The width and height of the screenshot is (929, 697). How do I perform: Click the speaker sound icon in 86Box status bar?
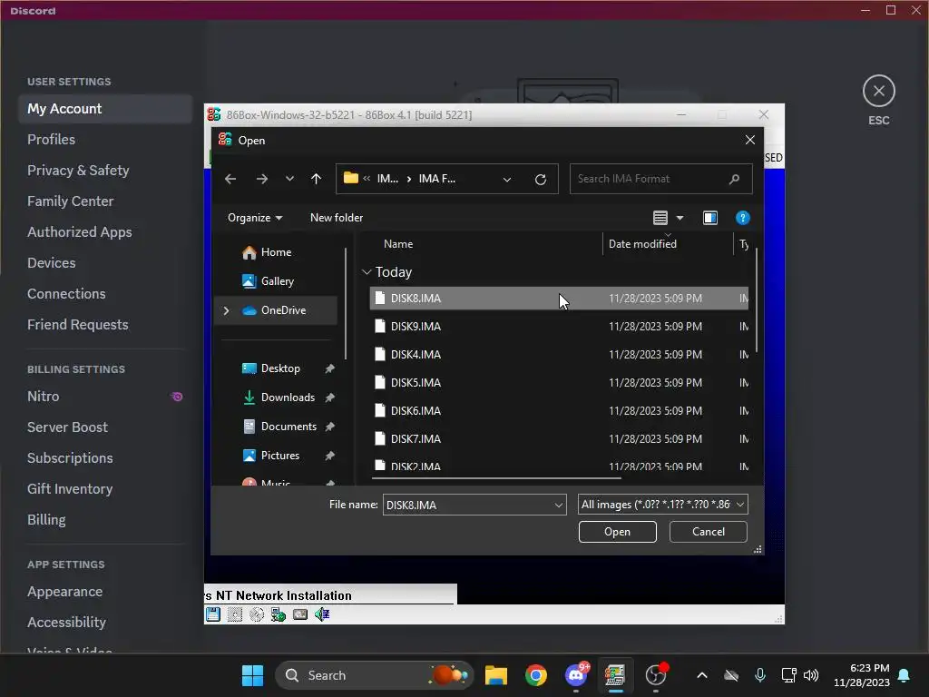pos(322,614)
